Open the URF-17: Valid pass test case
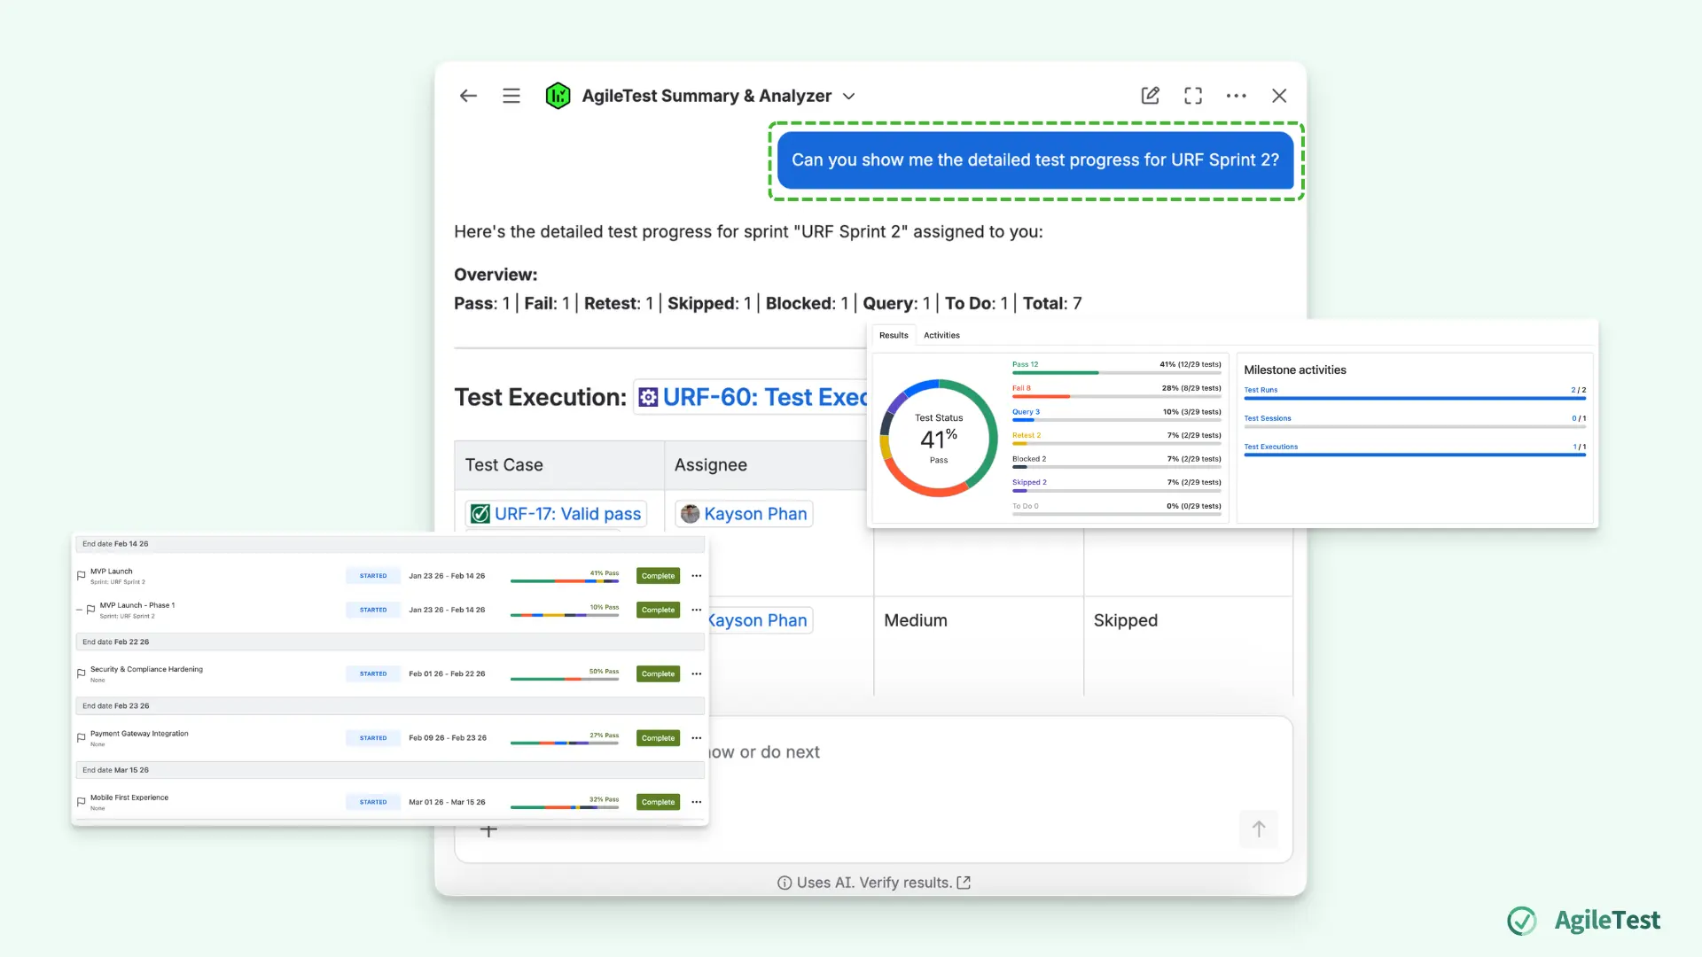1702x957 pixels. [567, 514]
